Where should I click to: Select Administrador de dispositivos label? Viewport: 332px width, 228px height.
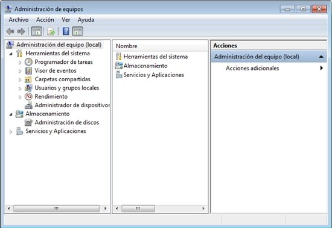click(72, 105)
